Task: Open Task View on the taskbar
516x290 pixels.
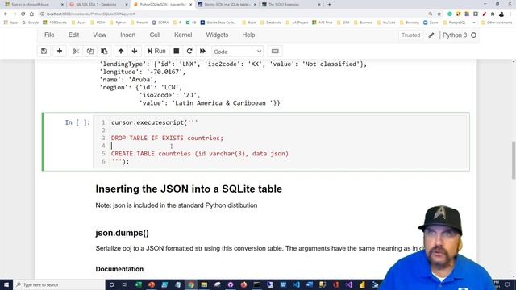Action: 125,284
